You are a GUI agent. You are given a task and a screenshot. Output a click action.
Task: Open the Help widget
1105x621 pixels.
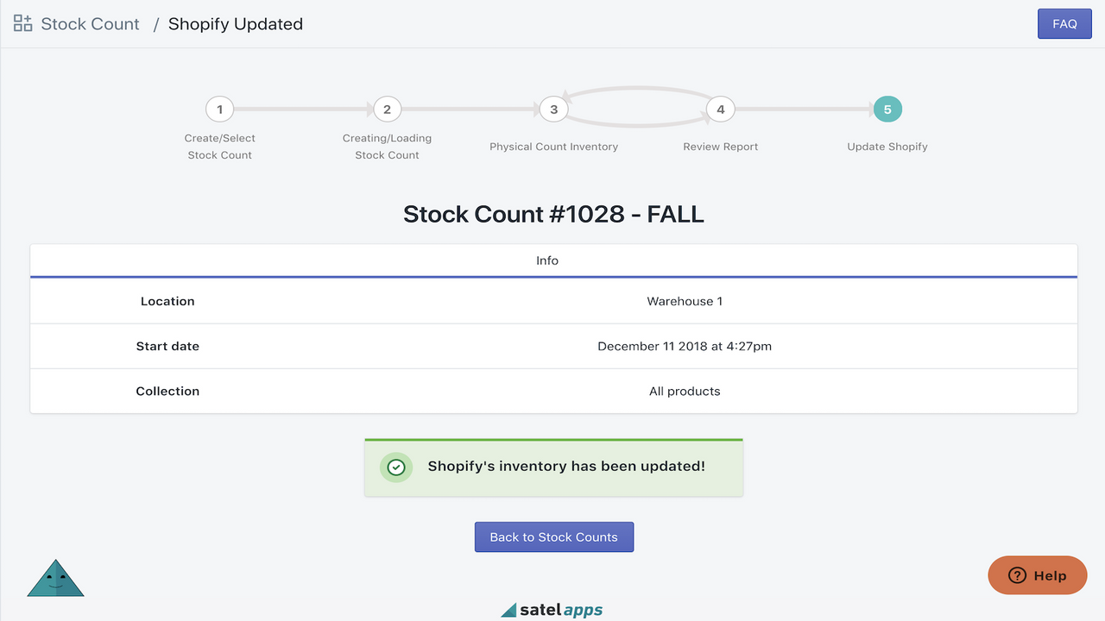(1037, 575)
